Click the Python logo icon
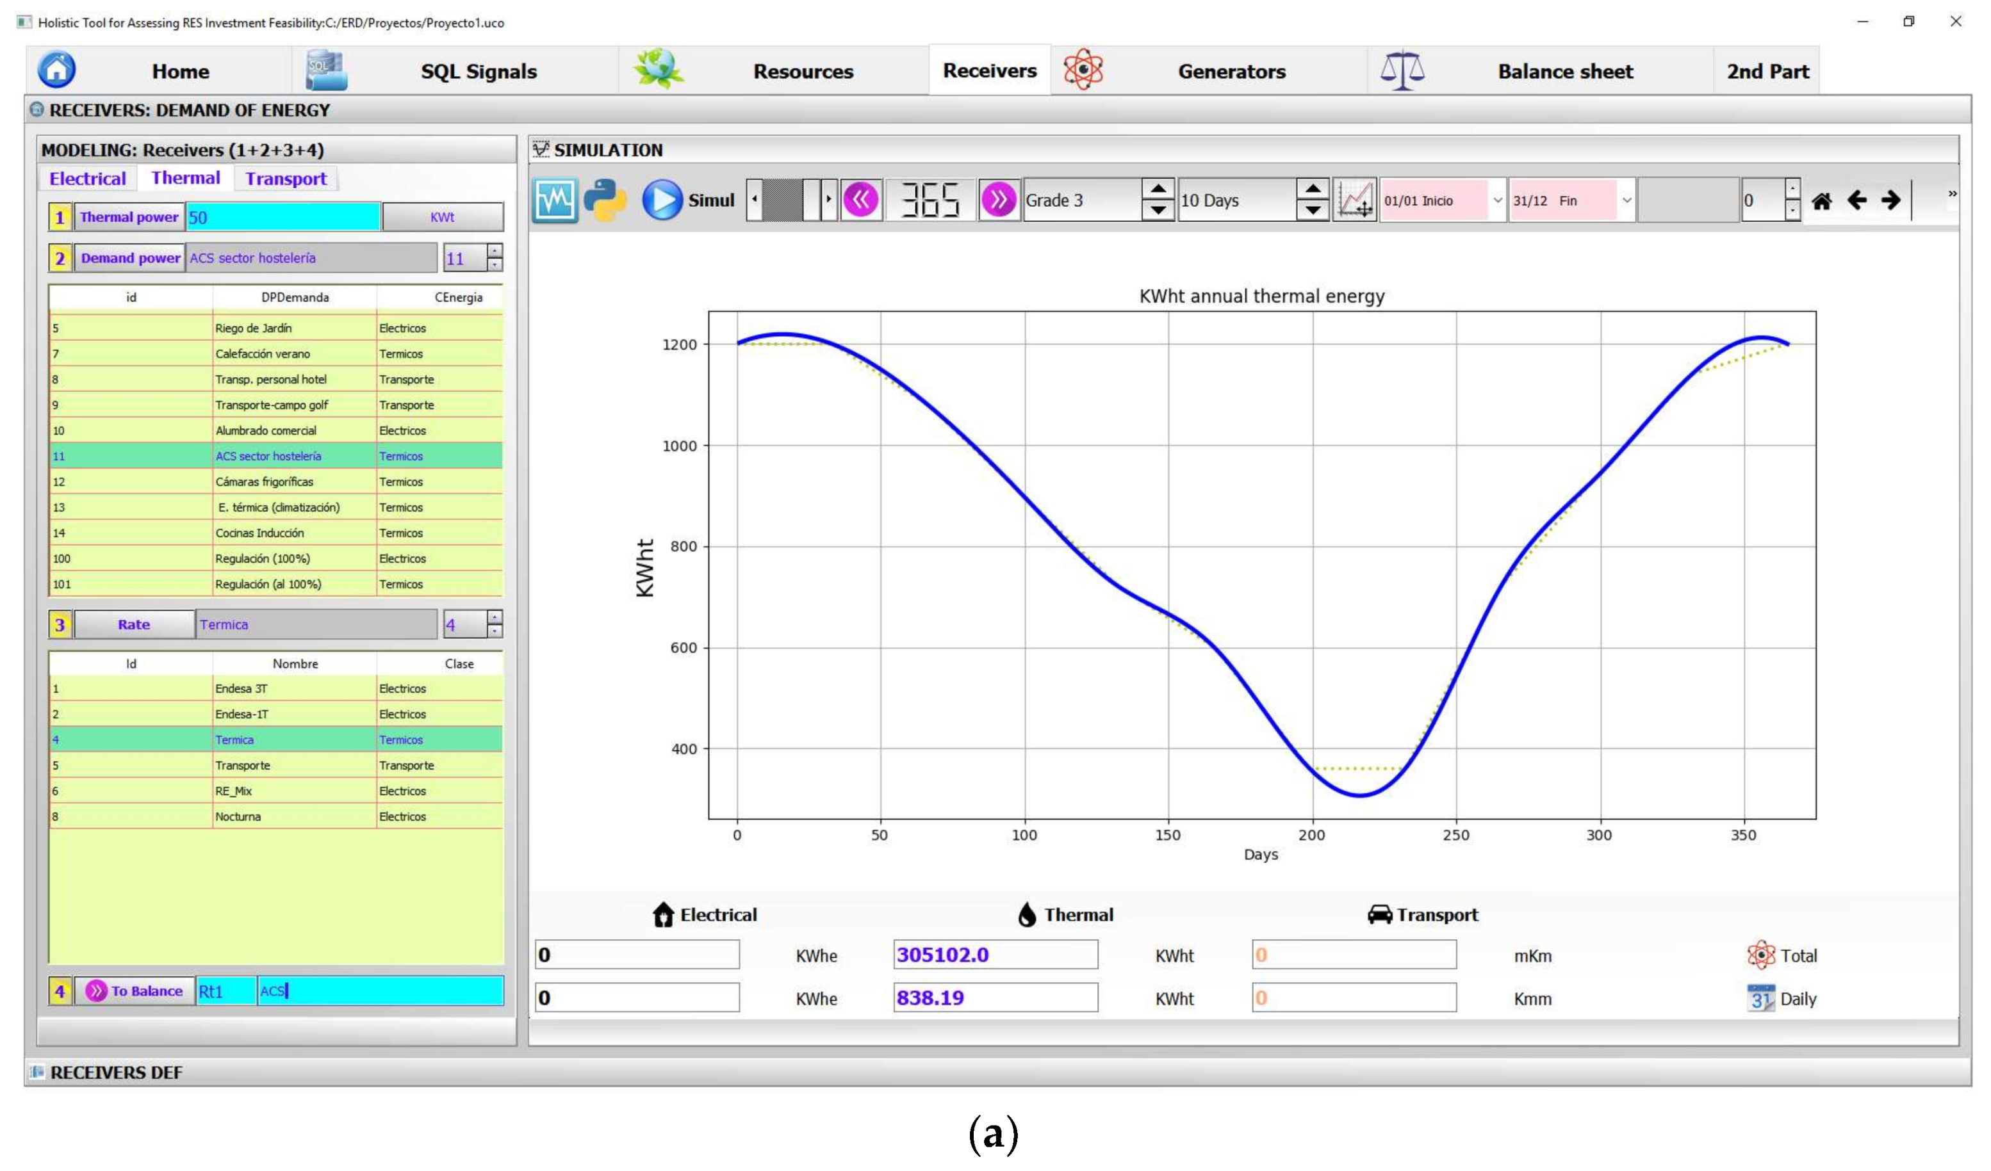Screen dimensions: 1991x1171 (605, 200)
